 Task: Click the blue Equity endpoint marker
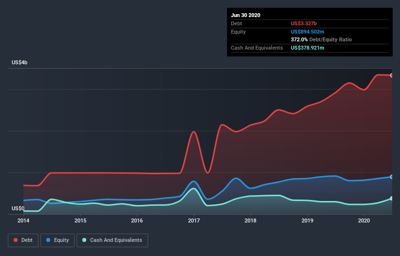click(392, 177)
